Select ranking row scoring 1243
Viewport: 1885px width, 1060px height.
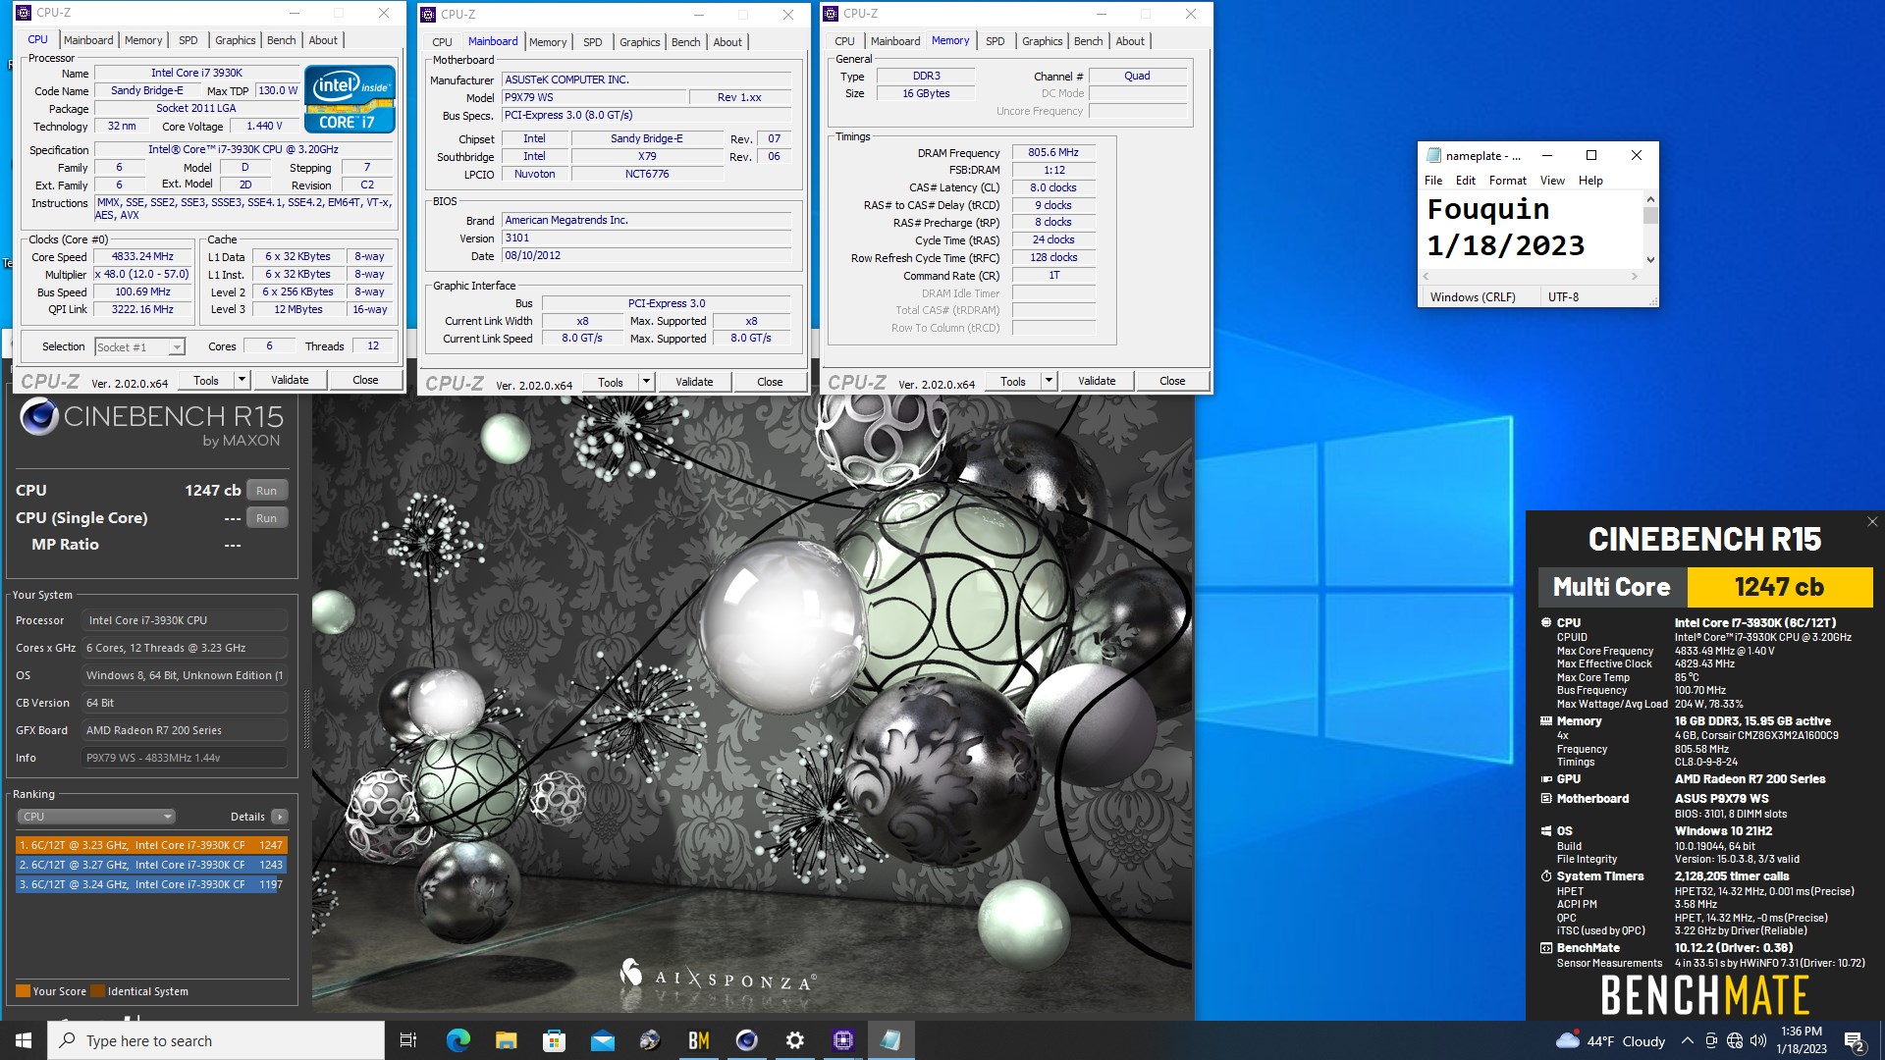151,865
